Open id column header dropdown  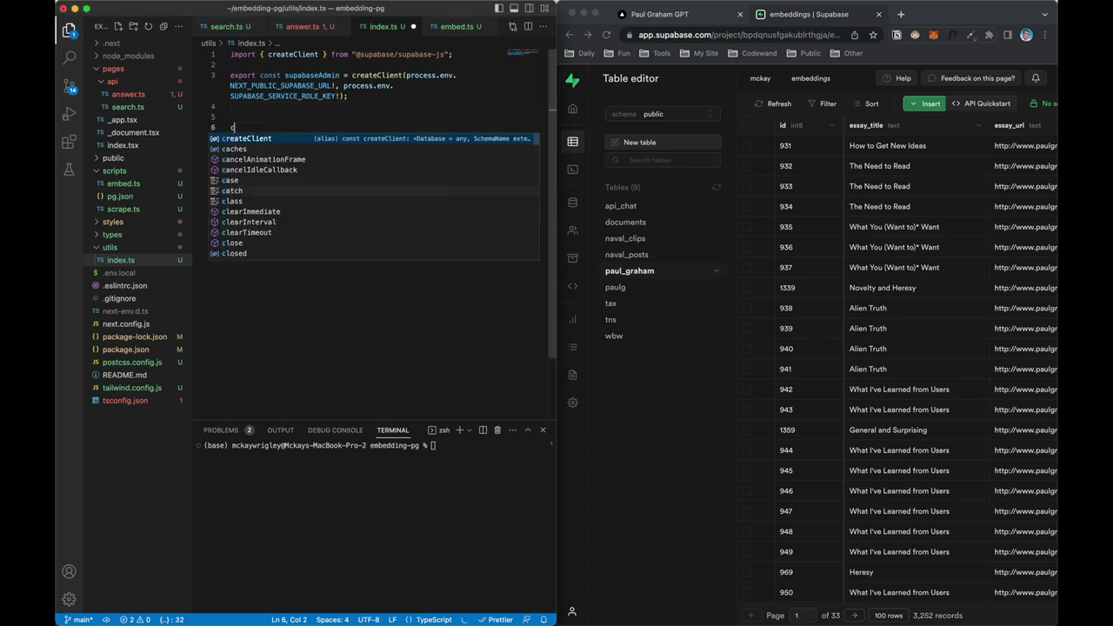[832, 126]
